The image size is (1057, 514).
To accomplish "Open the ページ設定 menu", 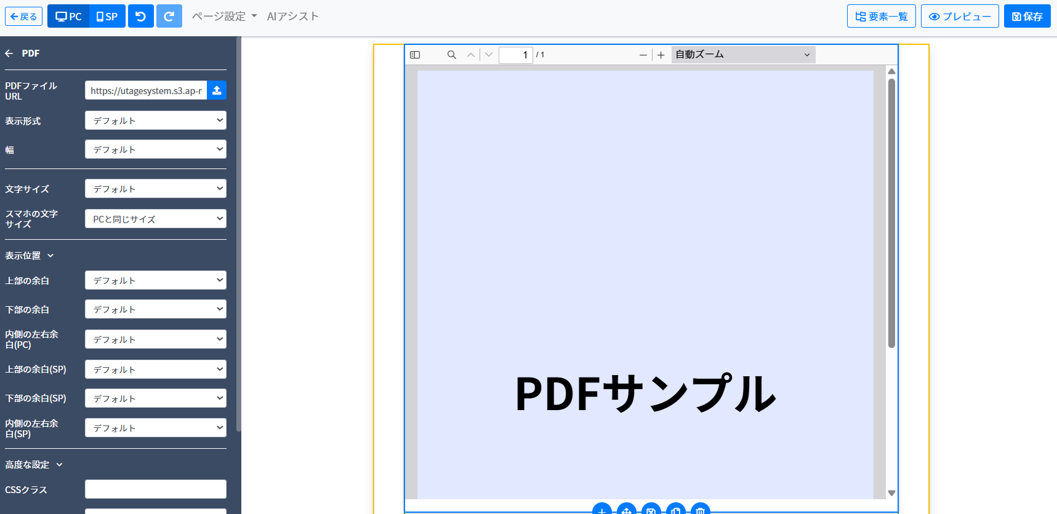I will coord(224,17).
